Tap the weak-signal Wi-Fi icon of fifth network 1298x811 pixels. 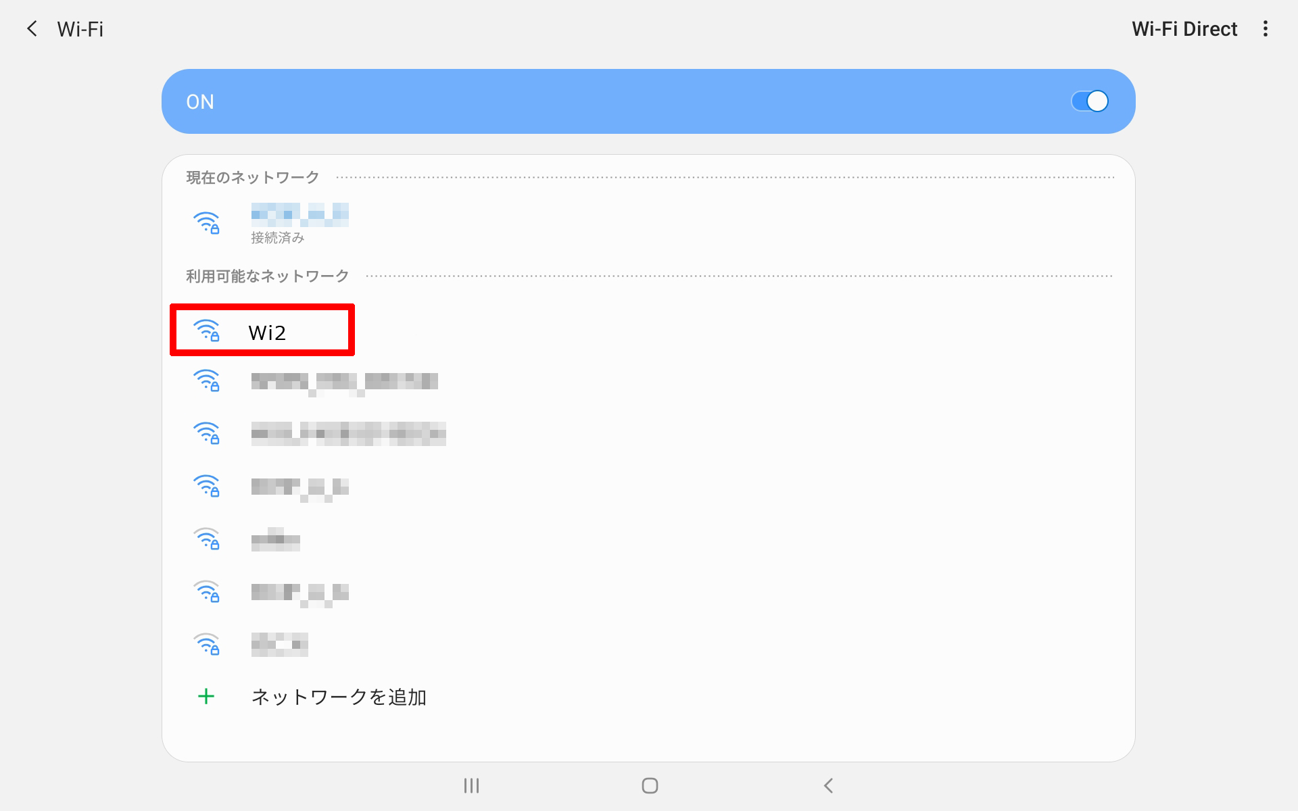tap(206, 539)
